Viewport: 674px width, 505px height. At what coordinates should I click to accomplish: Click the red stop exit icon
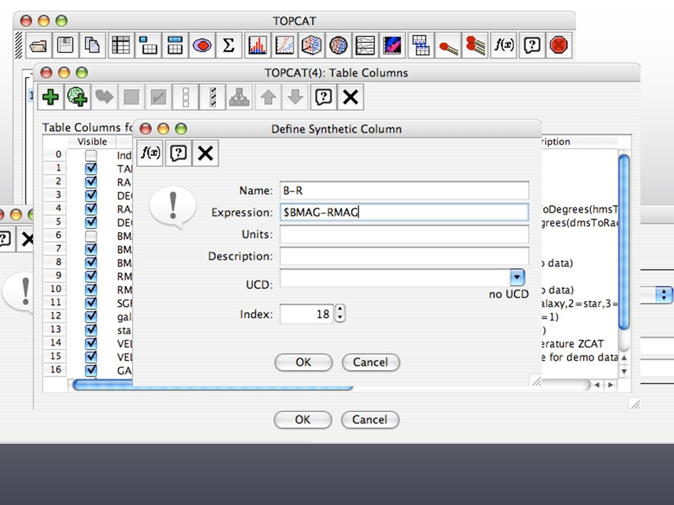click(558, 45)
